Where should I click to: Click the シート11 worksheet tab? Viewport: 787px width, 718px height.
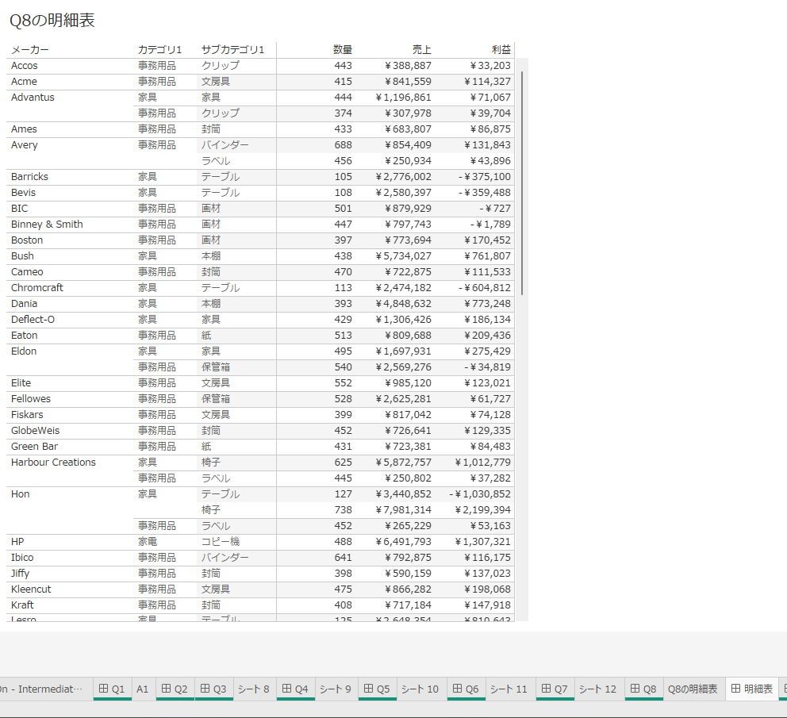(509, 689)
